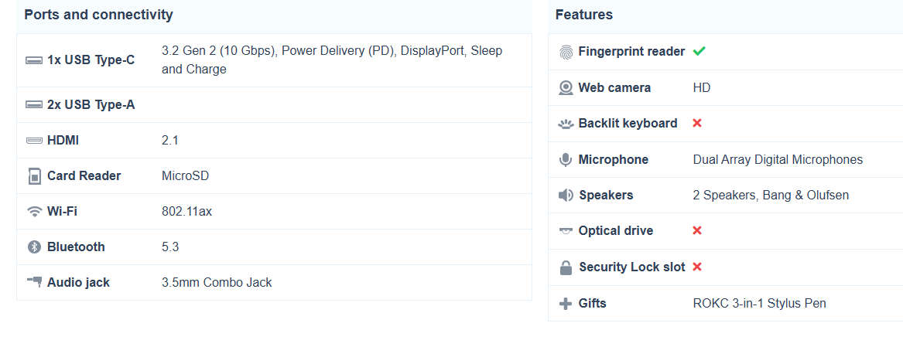
Task: Click the red X beside Optical drive
Action: coord(697,231)
